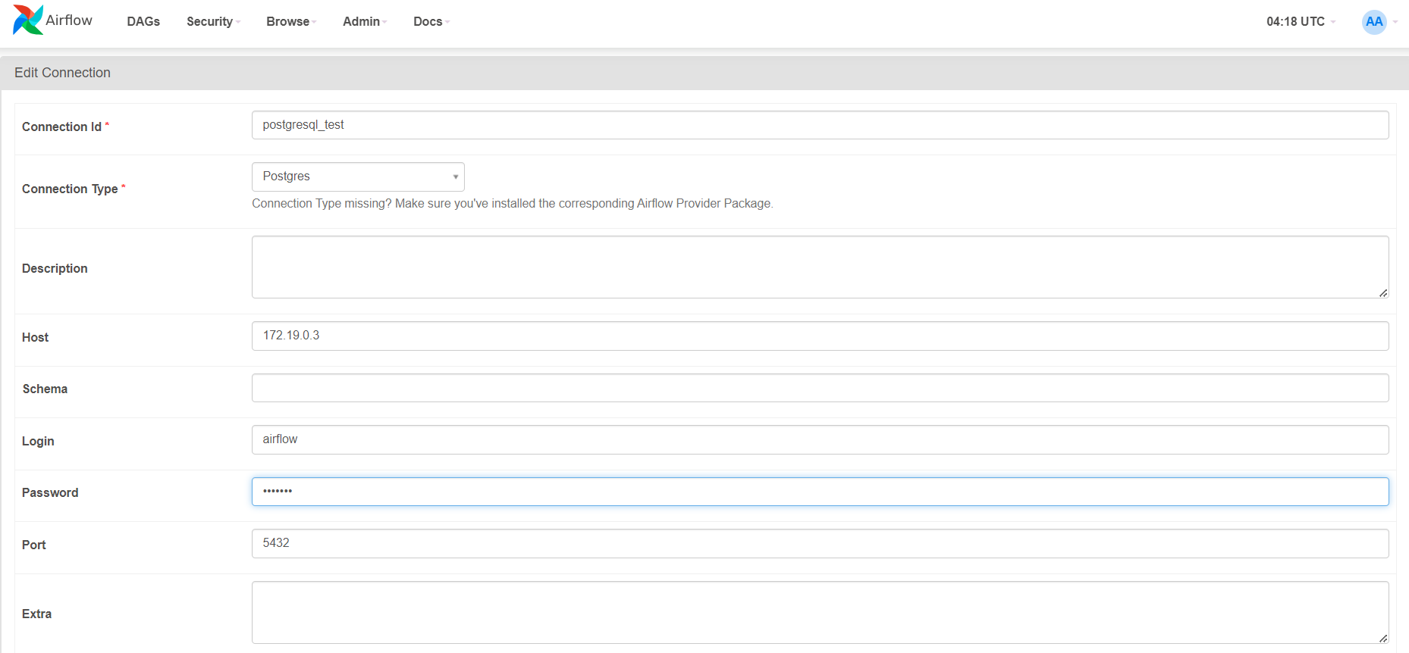Click the Password label

pos(50,492)
